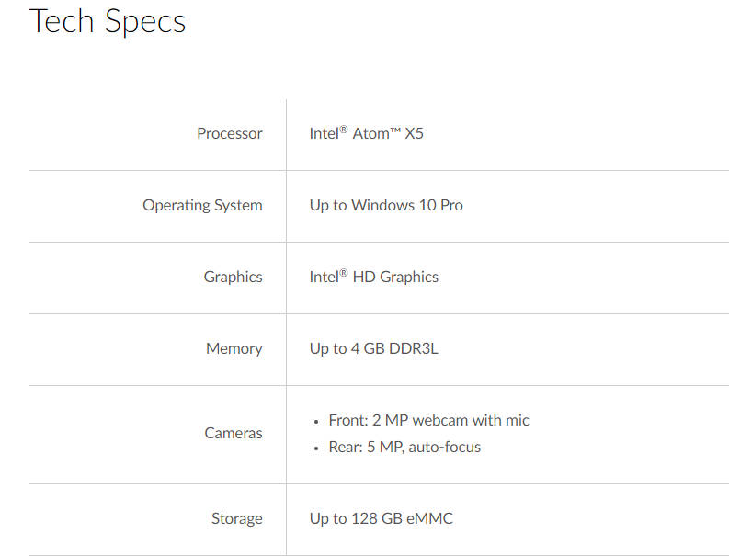729x556 pixels.
Task: Click the Front 2 MP webcam line
Action: 428,421
